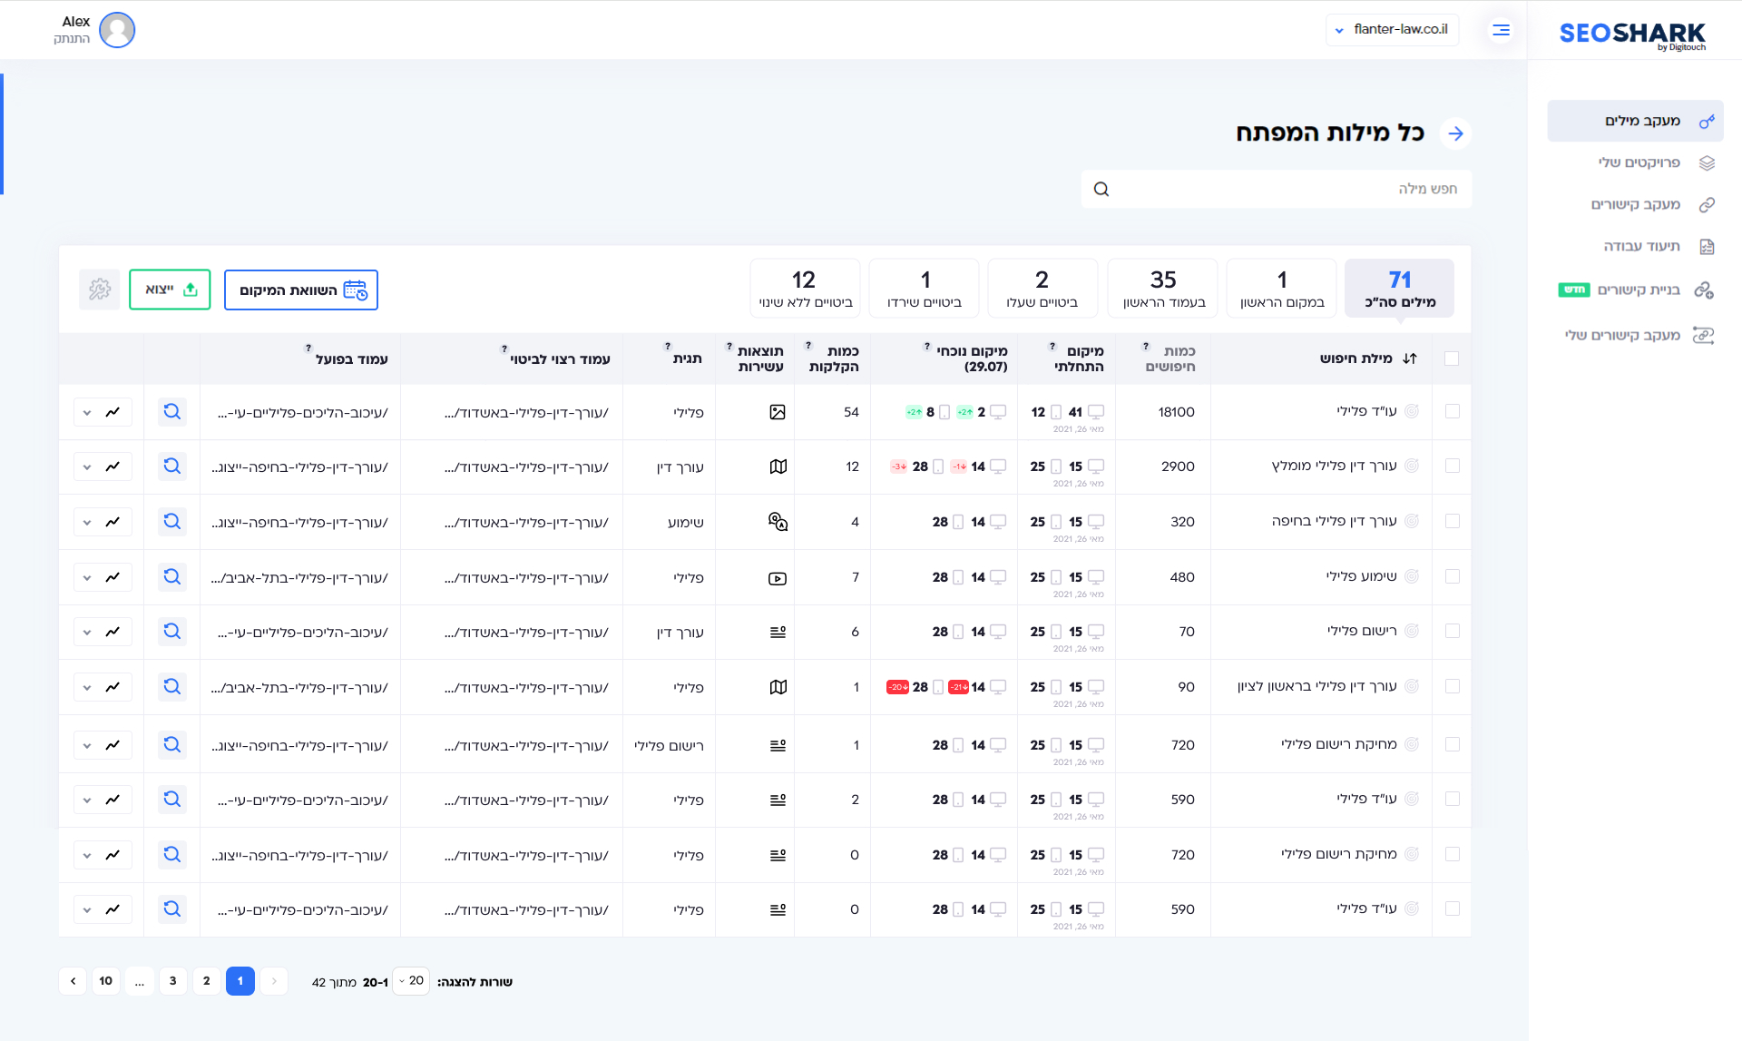The height and width of the screenshot is (1041, 1742).
Task: Click video results icon in row שימוע פלילי
Action: tap(778, 578)
